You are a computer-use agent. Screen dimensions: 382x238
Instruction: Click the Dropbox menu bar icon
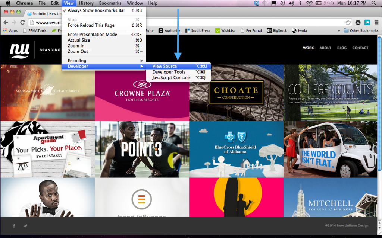click(x=256, y=3)
